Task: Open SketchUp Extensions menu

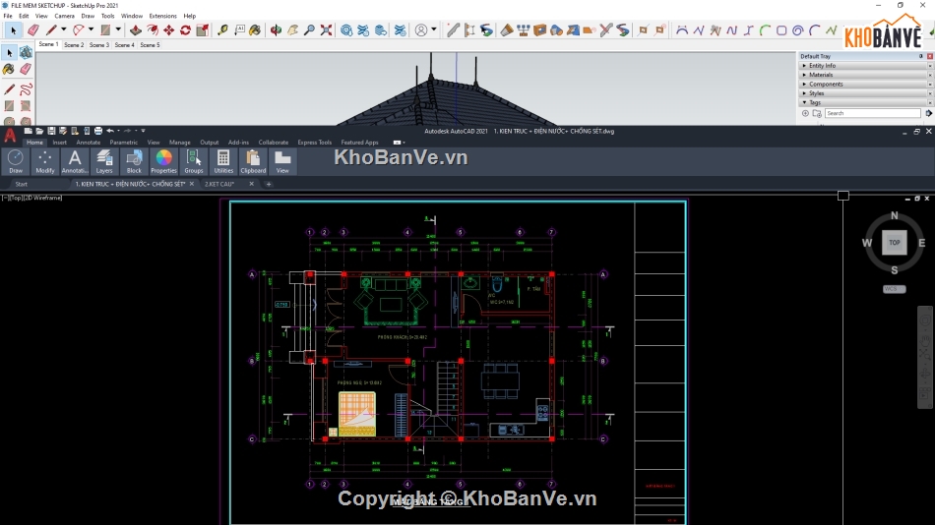Action: (162, 16)
